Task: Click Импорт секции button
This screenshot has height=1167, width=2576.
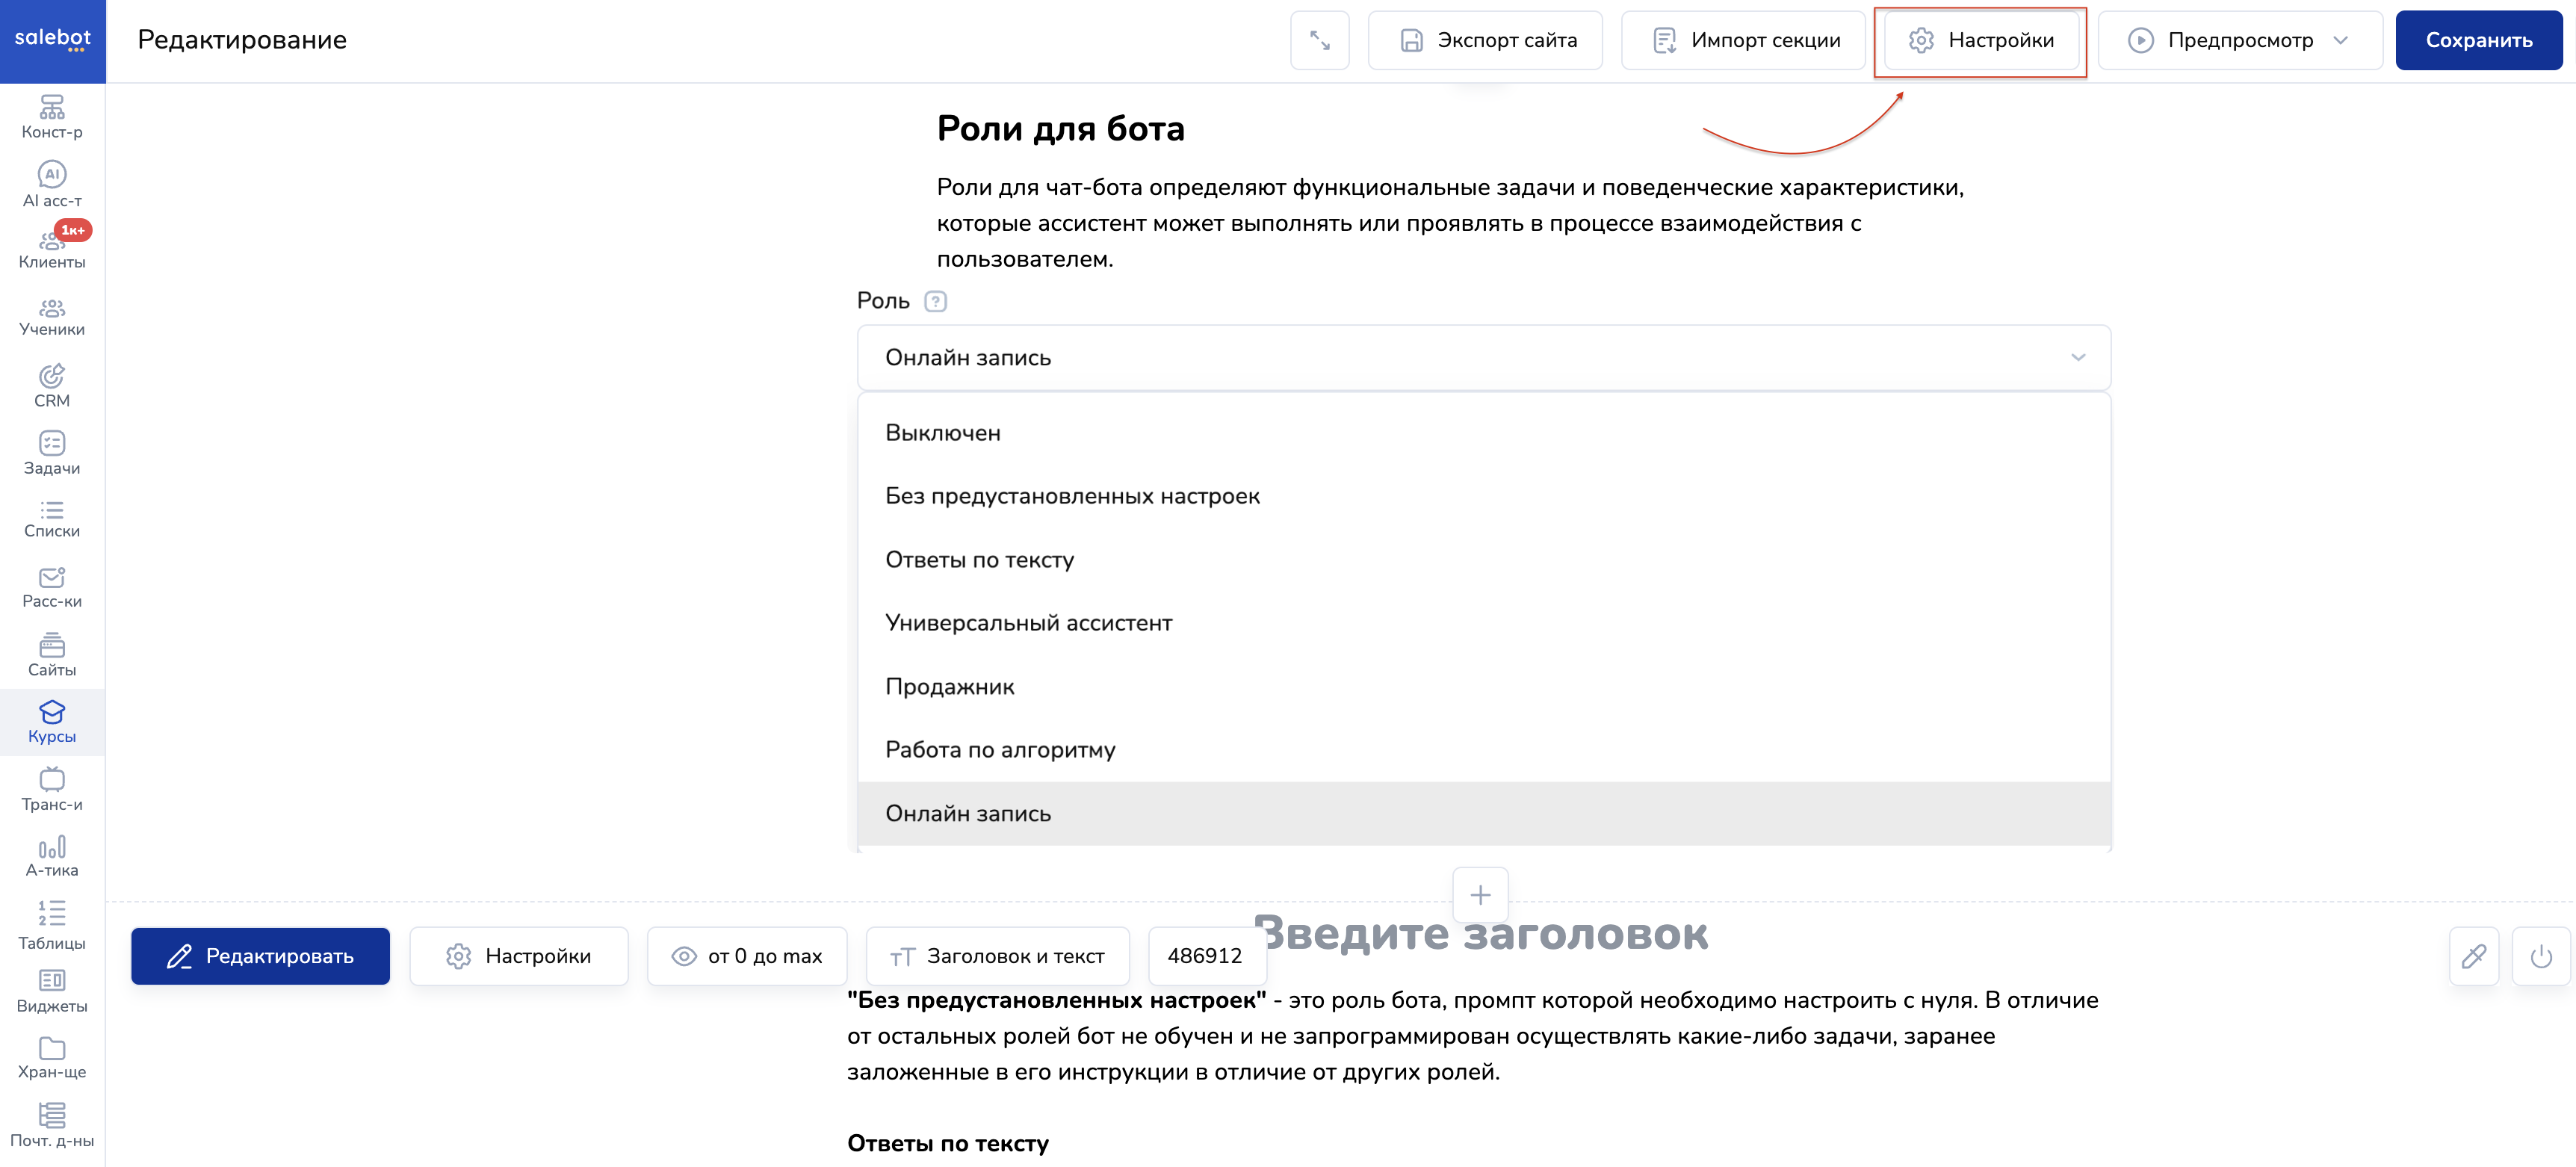Action: tap(1742, 40)
